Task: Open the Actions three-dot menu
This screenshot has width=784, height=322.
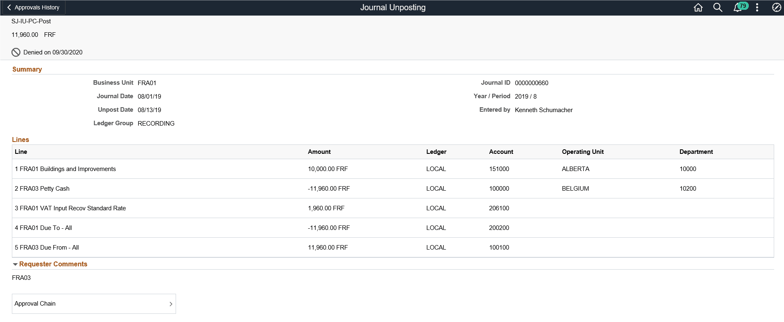Action: pyautogui.click(x=757, y=7)
